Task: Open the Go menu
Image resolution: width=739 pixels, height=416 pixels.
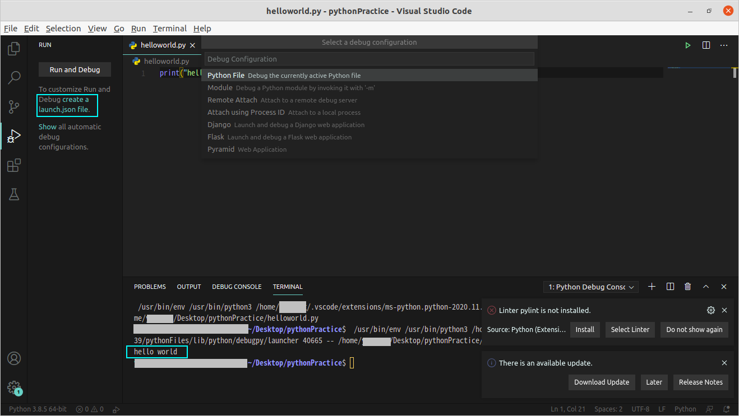Action: point(119,29)
